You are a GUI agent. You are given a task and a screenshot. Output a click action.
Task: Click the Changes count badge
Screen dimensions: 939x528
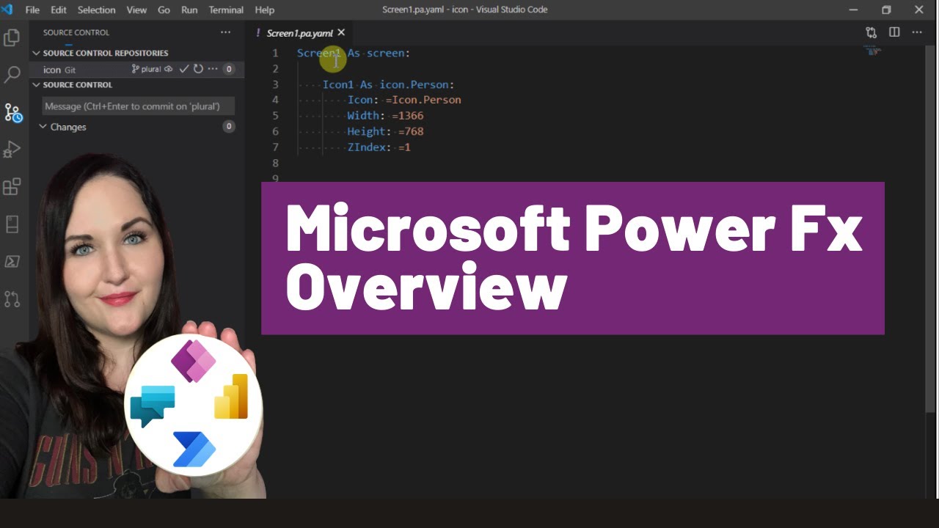click(x=229, y=127)
